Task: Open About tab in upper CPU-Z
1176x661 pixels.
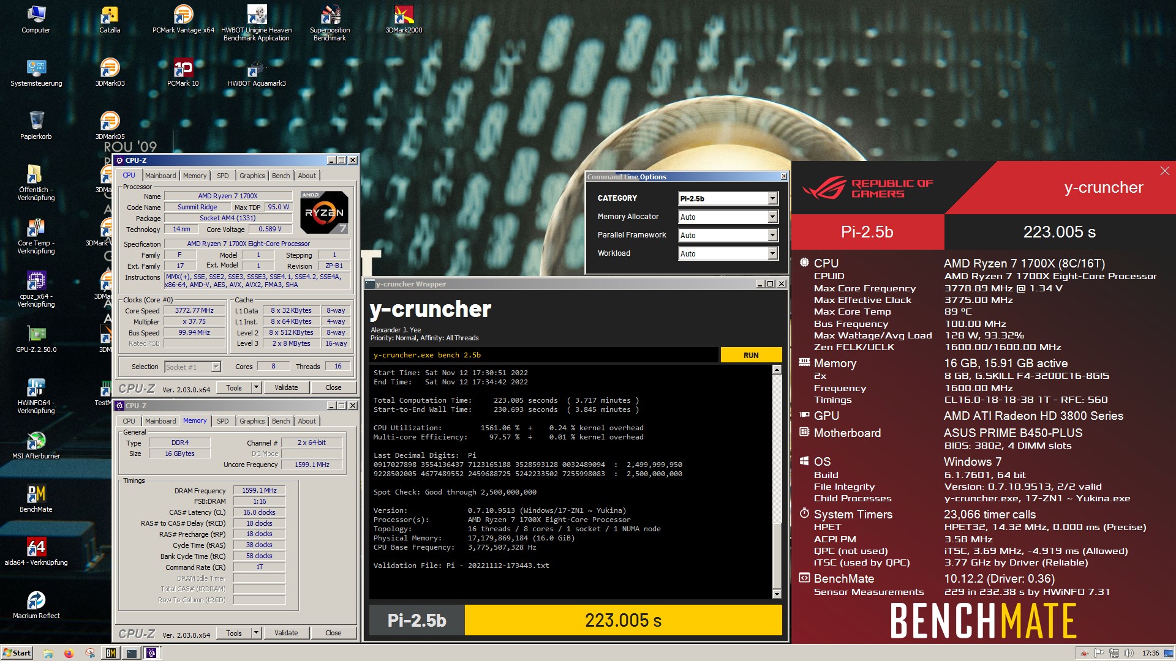Action: coord(307,176)
